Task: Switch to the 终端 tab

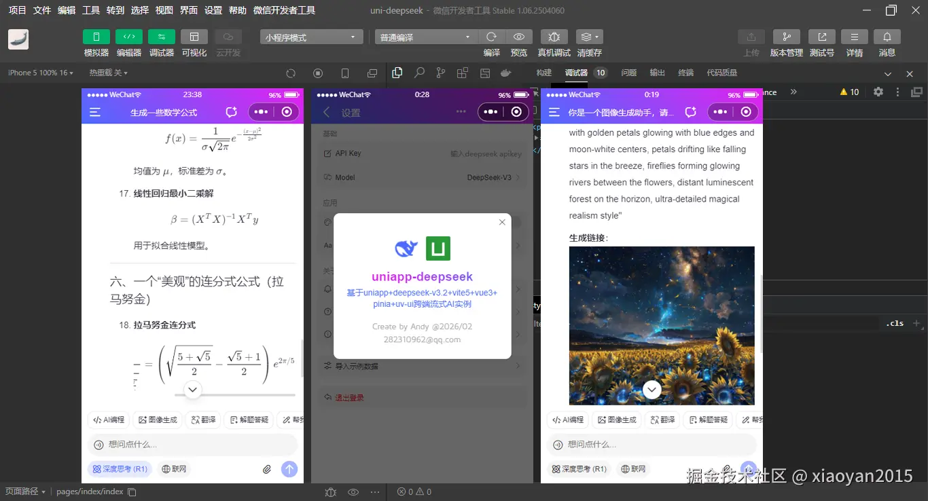Action: click(x=686, y=73)
